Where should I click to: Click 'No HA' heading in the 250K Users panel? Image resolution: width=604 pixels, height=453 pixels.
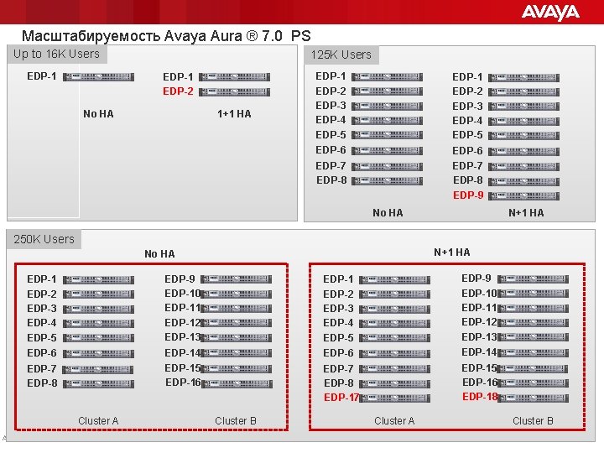coord(159,254)
